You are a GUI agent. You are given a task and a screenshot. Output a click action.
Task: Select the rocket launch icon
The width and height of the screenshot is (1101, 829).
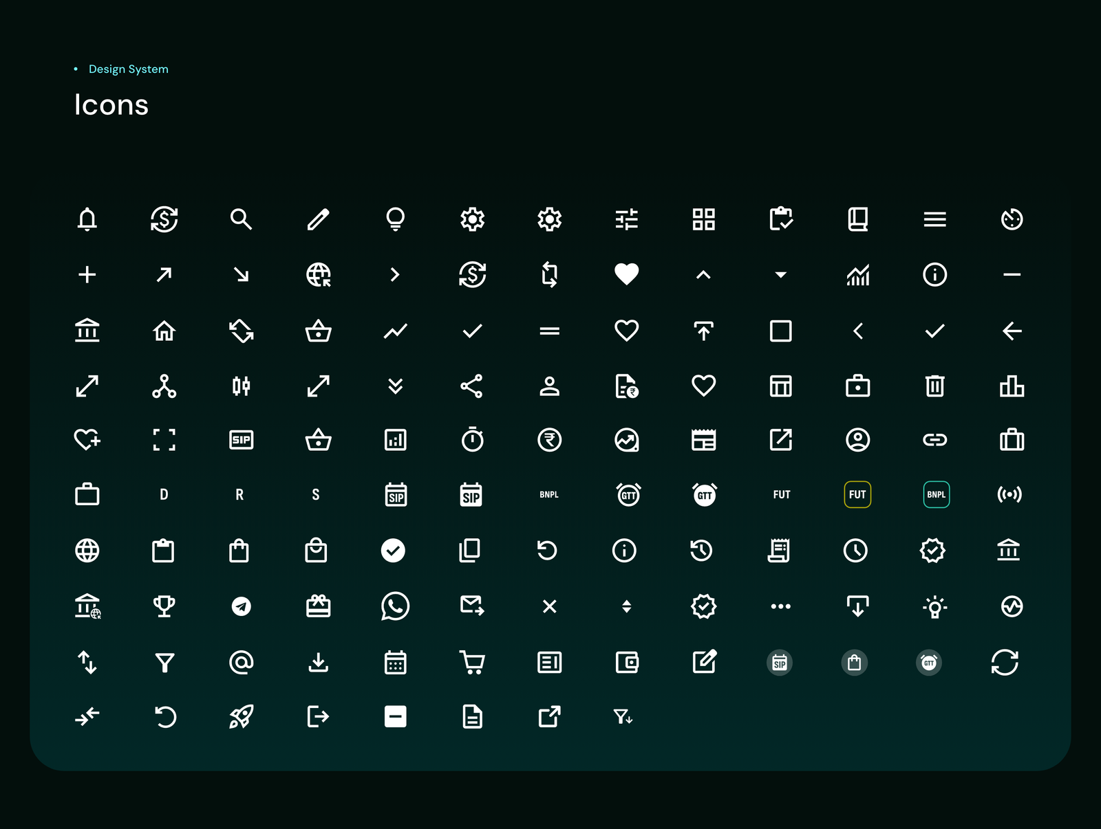pos(242,717)
